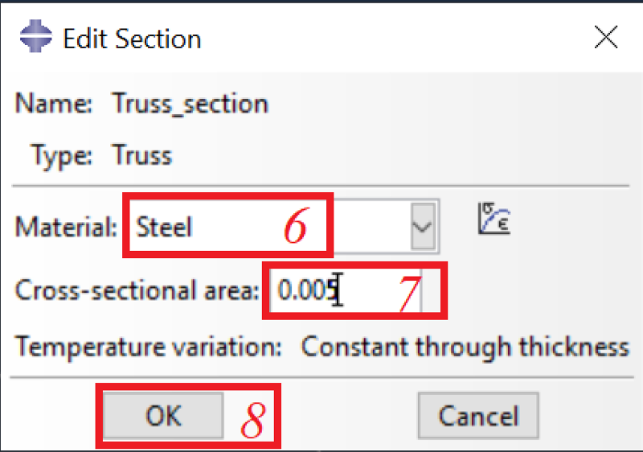
Task: Close the Edit Section dialog
Action: 606,37
